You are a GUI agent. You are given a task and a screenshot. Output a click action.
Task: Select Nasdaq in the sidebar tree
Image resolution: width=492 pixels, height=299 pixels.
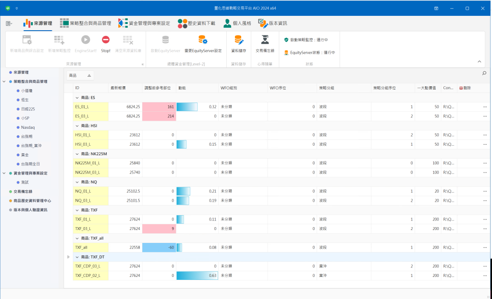pos(28,127)
